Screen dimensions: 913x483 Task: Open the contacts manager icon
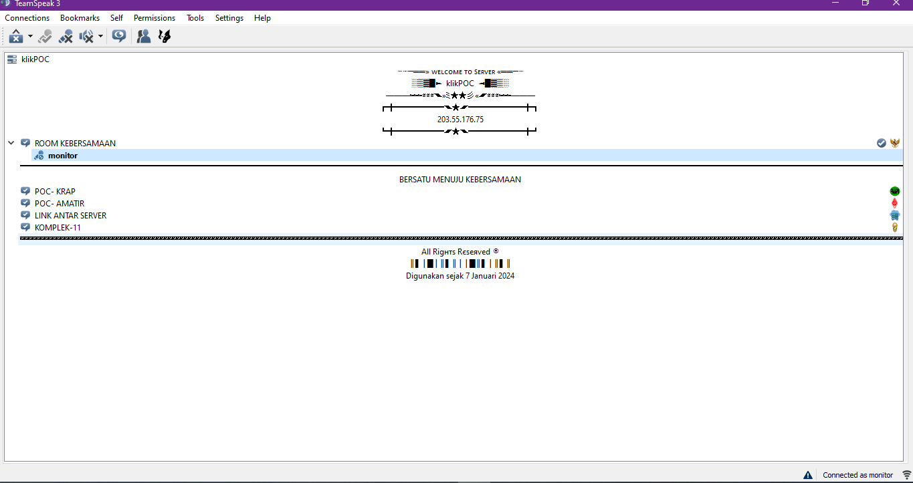(143, 36)
